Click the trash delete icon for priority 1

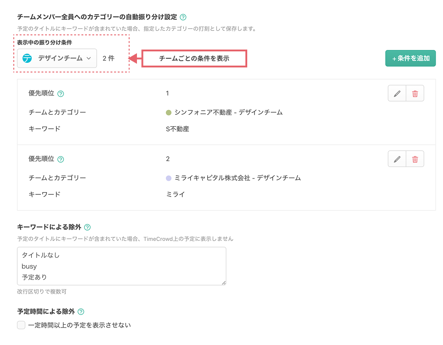[x=415, y=94]
